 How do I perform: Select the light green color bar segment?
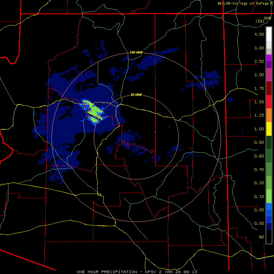click(269, 196)
